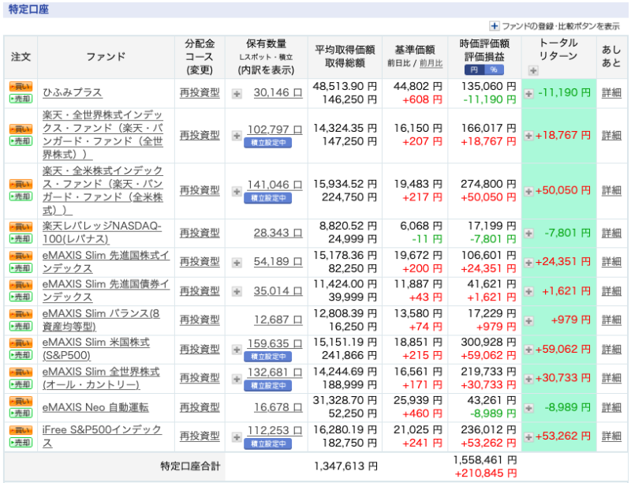Open ひふみプラス fund link
The width and height of the screenshot is (631, 483).
[x=73, y=92]
